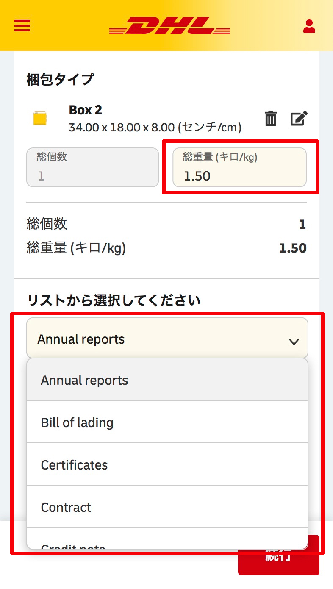The height and width of the screenshot is (589, 333).
Task: Open the user account profile icon
Action: (x=309, y=26)
